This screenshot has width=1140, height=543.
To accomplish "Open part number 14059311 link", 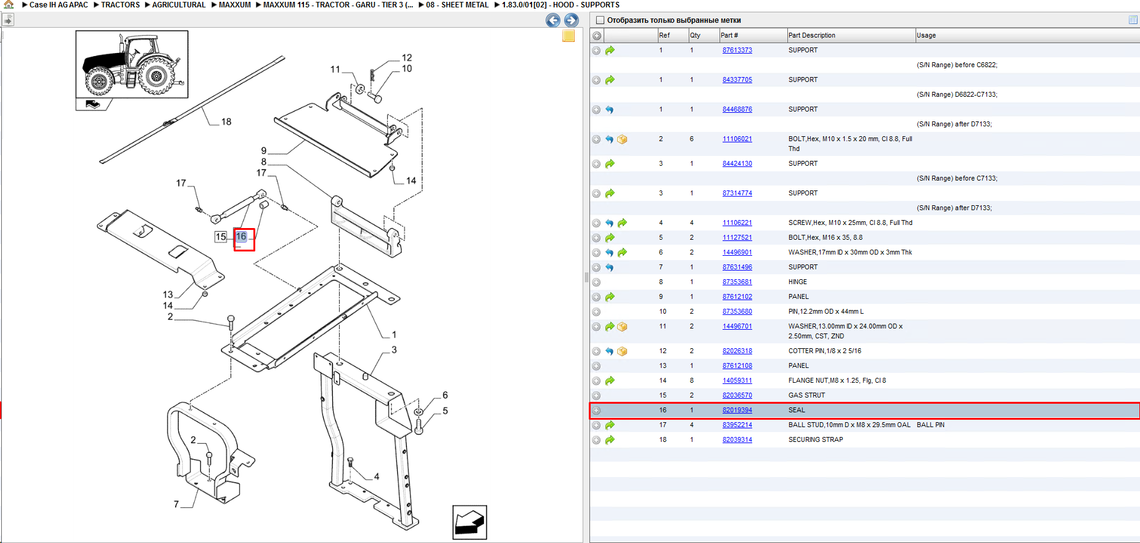I will 737,381.
